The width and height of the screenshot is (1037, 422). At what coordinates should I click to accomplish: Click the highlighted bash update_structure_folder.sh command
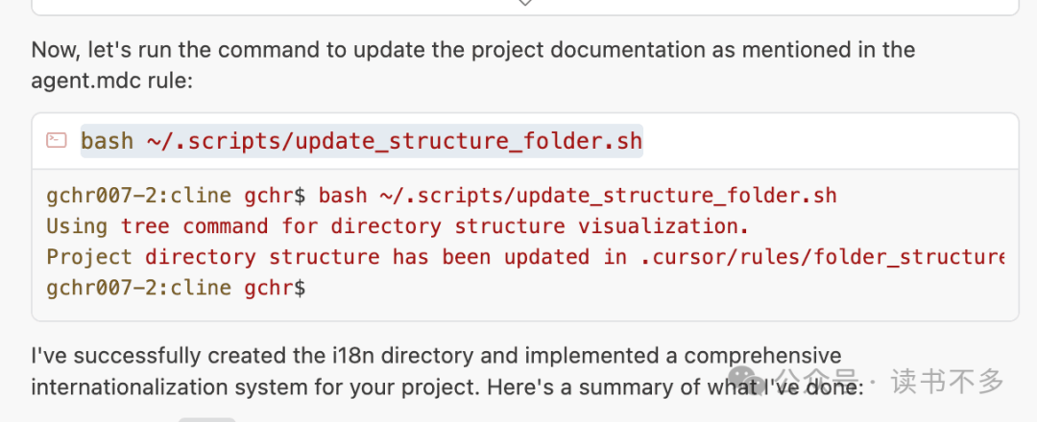pos(361,142)
